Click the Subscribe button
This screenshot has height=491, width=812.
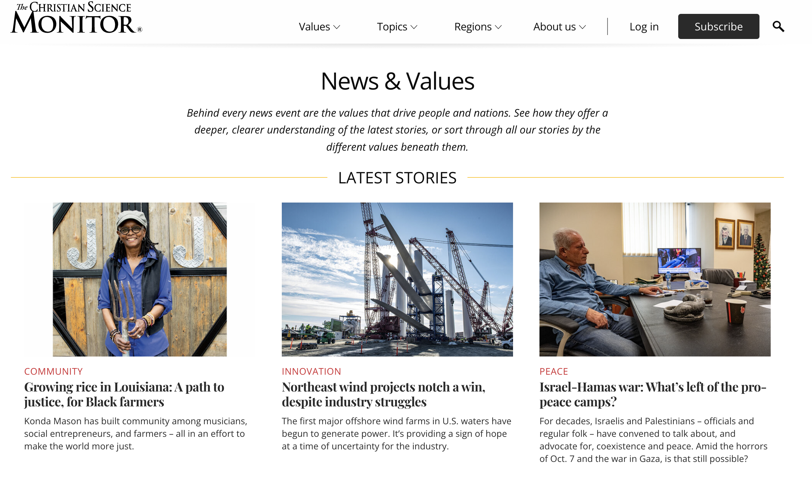(718, 26)
